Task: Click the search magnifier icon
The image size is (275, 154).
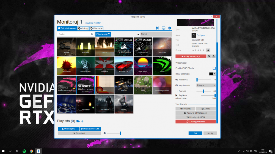Action: coord(92,34)
